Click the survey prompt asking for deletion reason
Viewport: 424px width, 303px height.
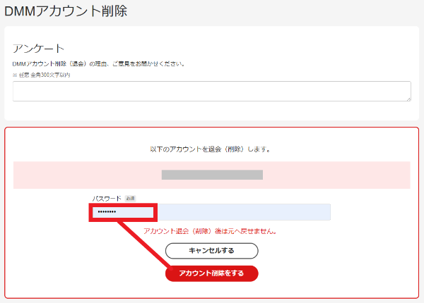(99, 63)
